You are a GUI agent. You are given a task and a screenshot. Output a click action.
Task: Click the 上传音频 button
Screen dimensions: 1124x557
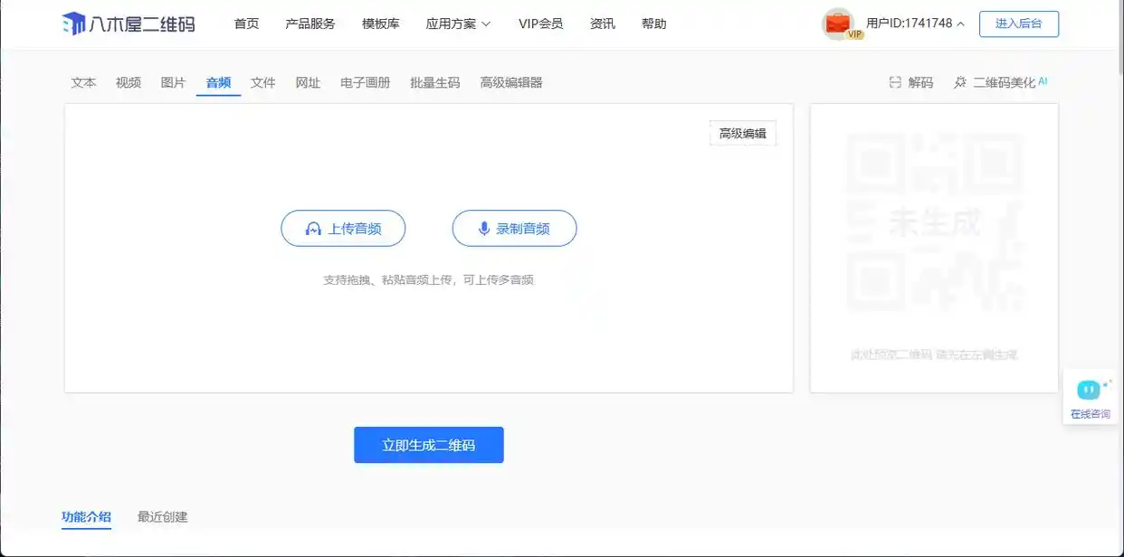pyautogui.click(x=343, y=229)
